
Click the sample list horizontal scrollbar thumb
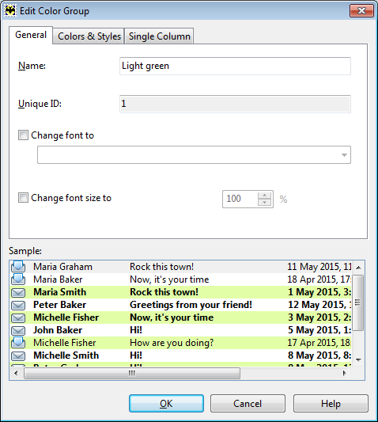click(132, 373)
